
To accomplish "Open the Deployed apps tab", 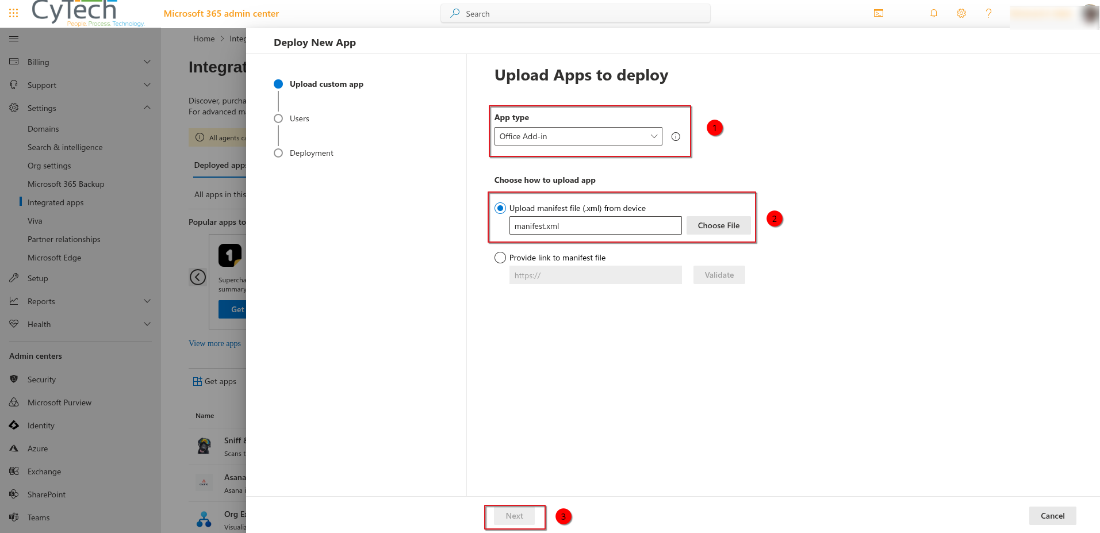I will click(220, 165).
